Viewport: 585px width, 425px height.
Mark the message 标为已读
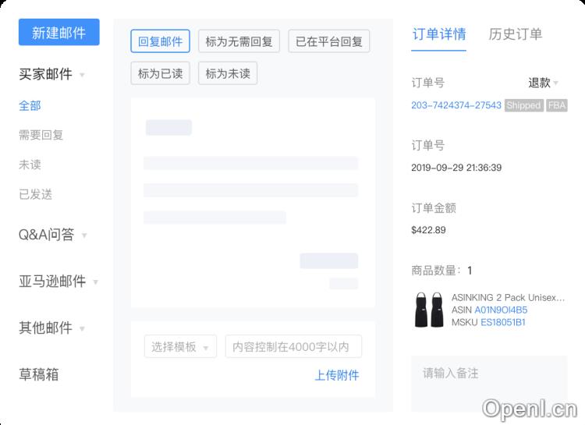(160, 73)
